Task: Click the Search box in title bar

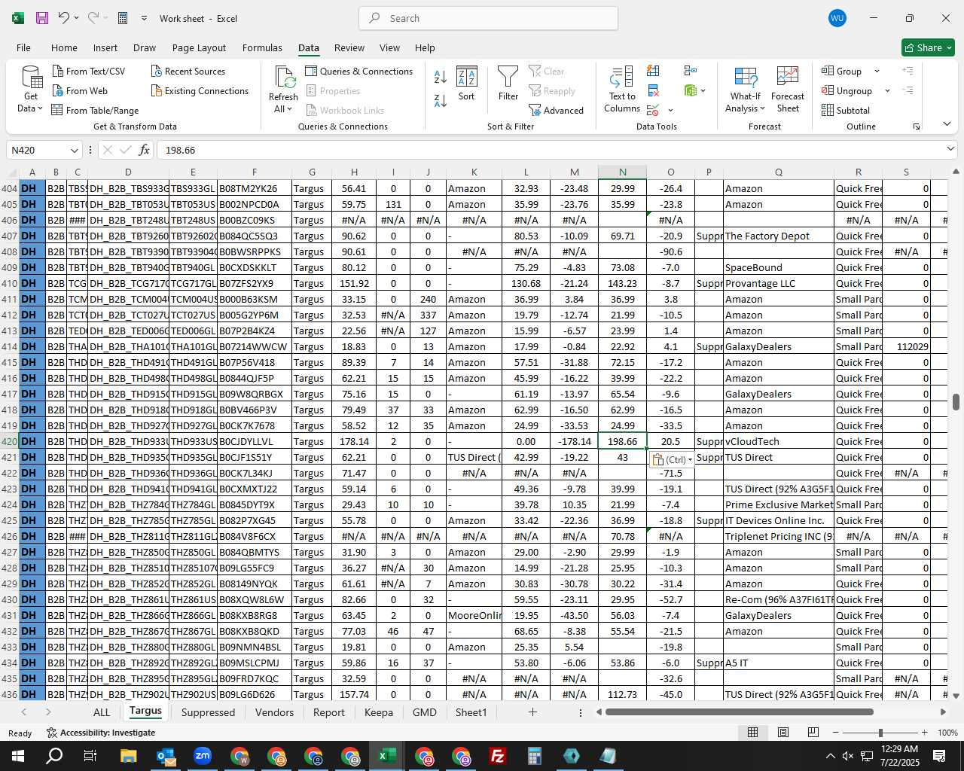Action: tap(488, 18)
